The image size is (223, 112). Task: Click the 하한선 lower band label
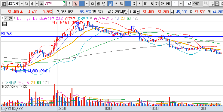(83, 18)
